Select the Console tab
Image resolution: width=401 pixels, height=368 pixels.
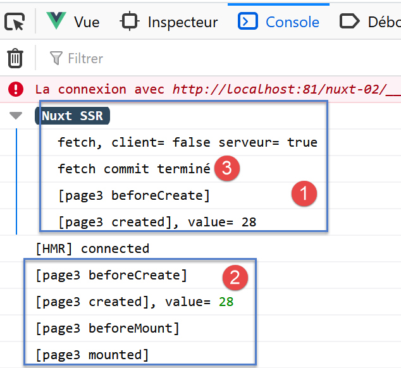pos(279,22)
